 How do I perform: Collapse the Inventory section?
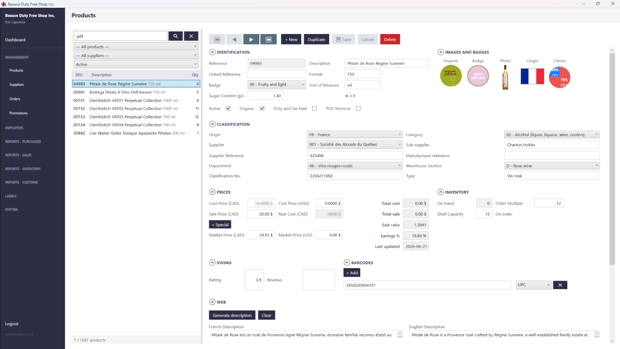(x=441, y=192)
